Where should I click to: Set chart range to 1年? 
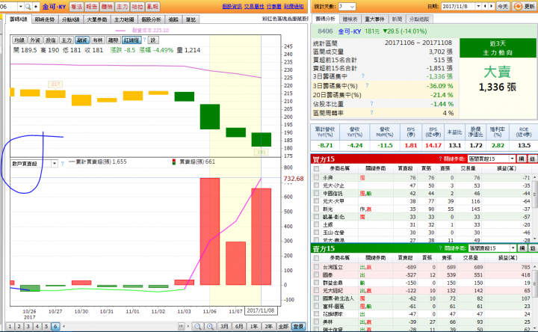coord(254,326)
